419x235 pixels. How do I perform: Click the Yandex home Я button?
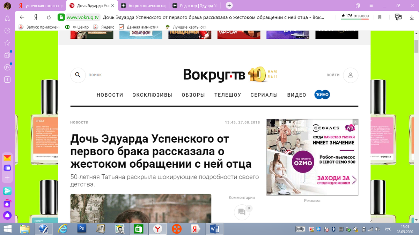tap(36, 17)
